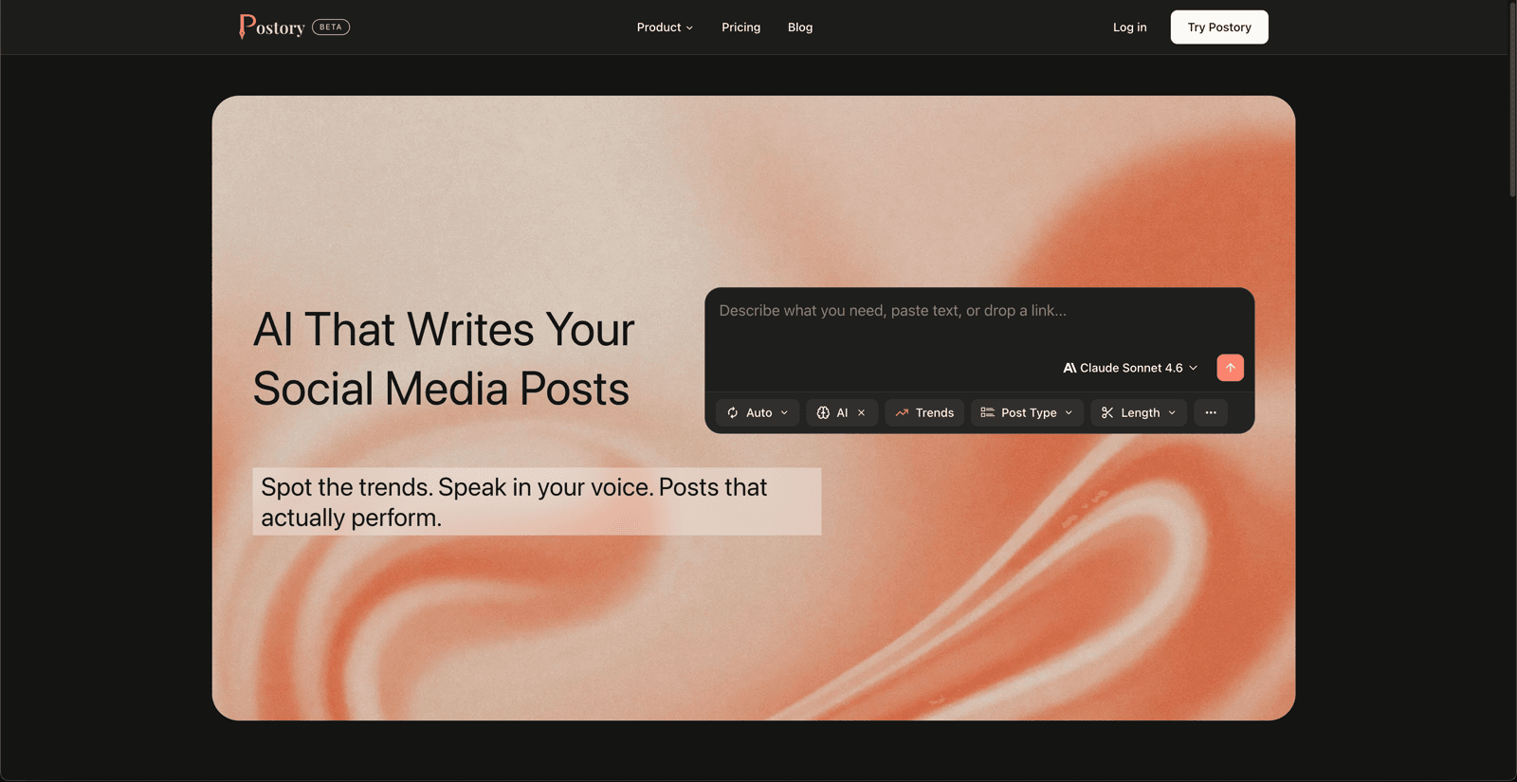Go to the Pricing page

(740, 27)
